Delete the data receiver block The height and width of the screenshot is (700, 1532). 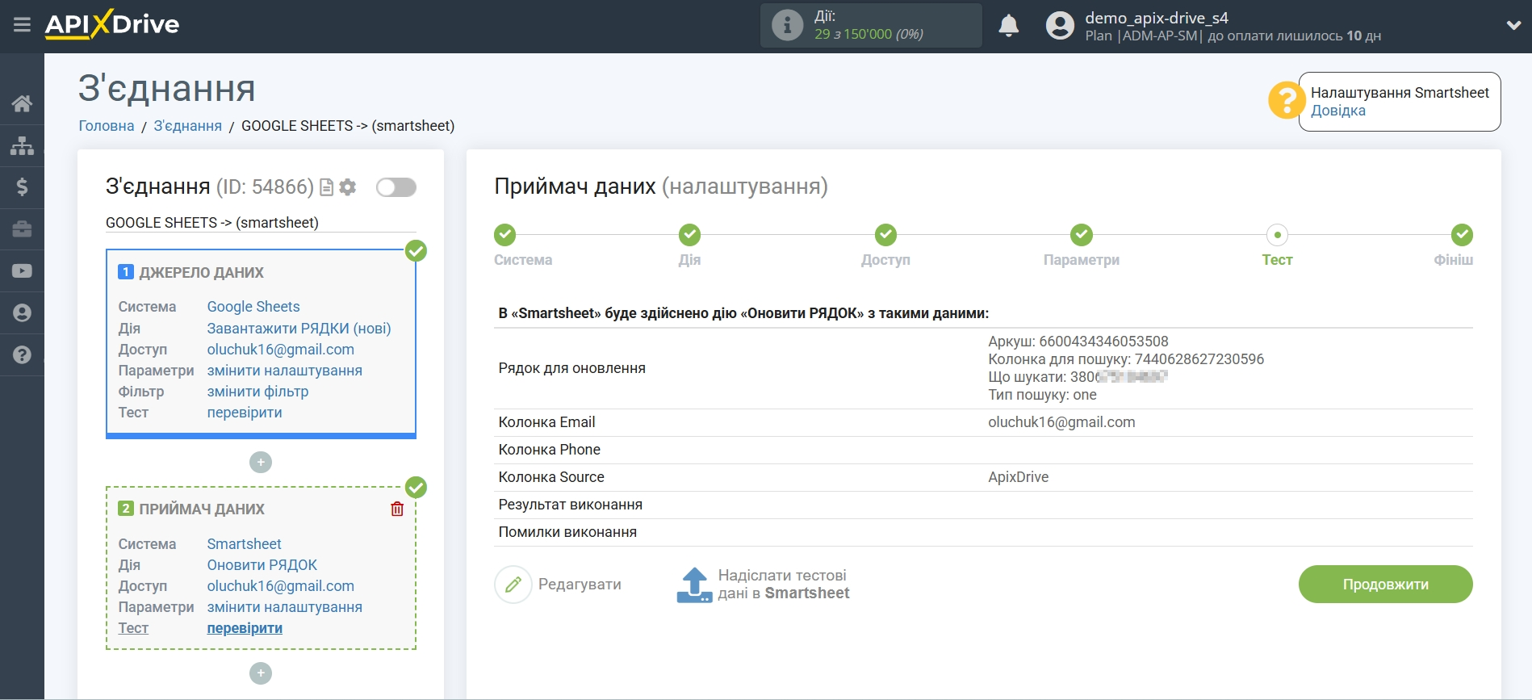(x=397, y=509)
